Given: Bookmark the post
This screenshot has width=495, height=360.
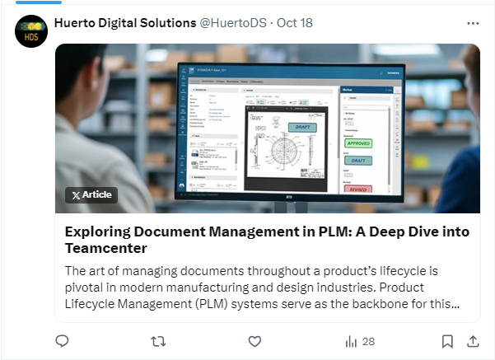Looking at the screenshot, I should click(447, 341).
